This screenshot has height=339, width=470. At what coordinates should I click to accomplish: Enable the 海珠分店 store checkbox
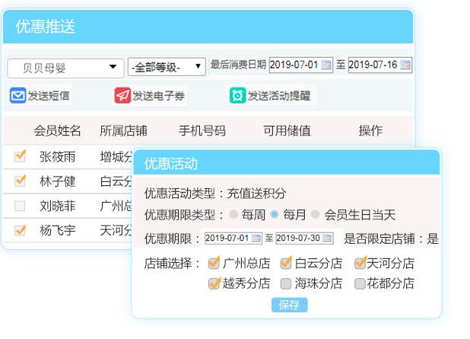(x=286, y=283)
